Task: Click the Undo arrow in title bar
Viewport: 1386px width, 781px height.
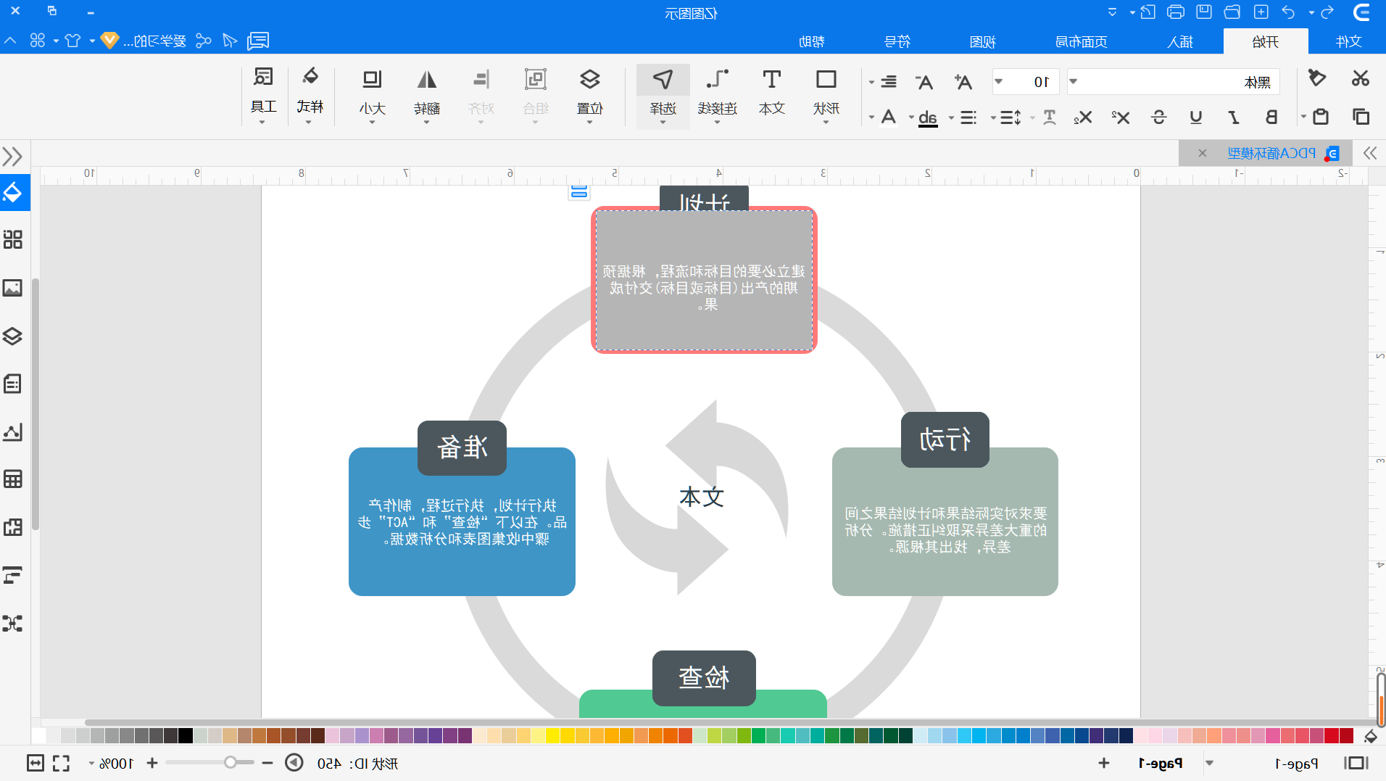Action: pos(1289,12)
